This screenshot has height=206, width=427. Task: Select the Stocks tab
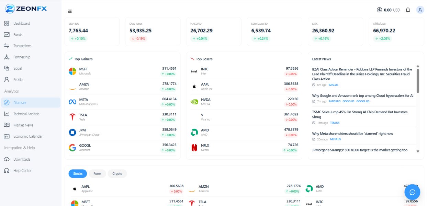coord(78,174)
